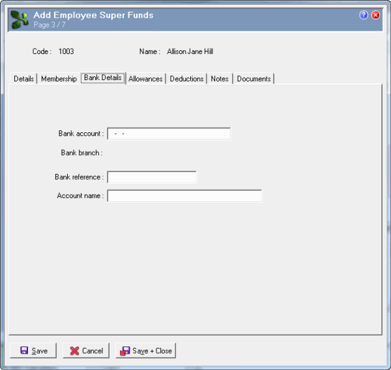Open help via blue question mark icon
Image resolution: width=391 pixels, height=370 pixels.
(364, 15)
